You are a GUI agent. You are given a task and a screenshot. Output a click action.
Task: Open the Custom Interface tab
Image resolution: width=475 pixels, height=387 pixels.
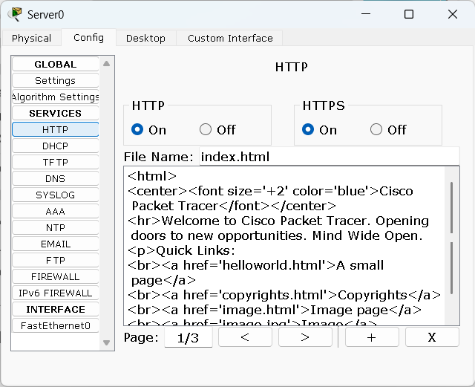[x=230, y=38]
